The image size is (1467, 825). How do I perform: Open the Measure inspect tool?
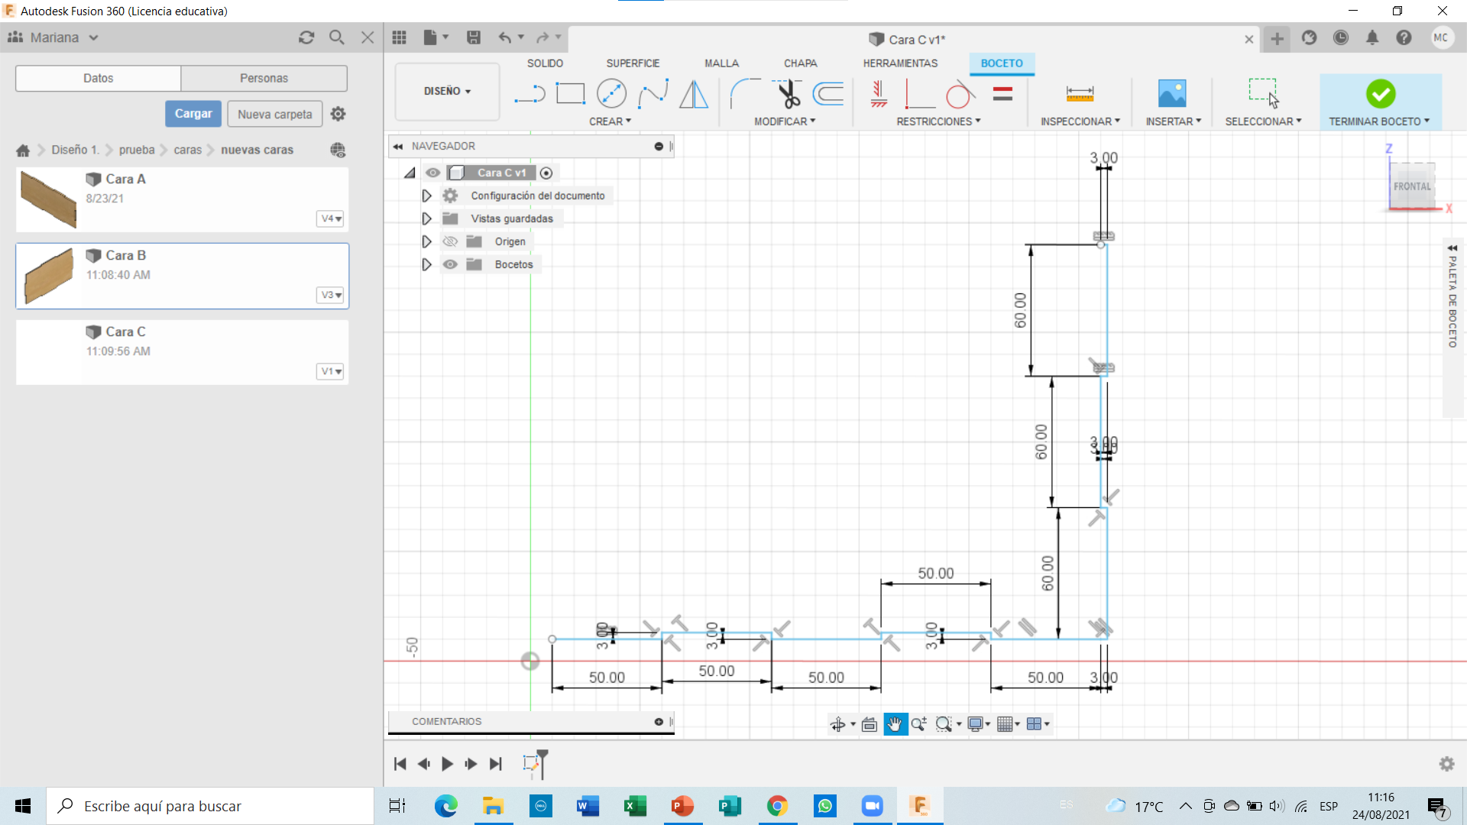[x=1080, y=94]
